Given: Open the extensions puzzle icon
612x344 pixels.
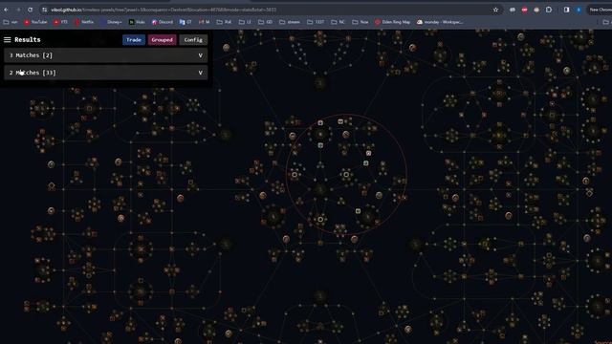Looking at the screenshot, I should [549, 10].
